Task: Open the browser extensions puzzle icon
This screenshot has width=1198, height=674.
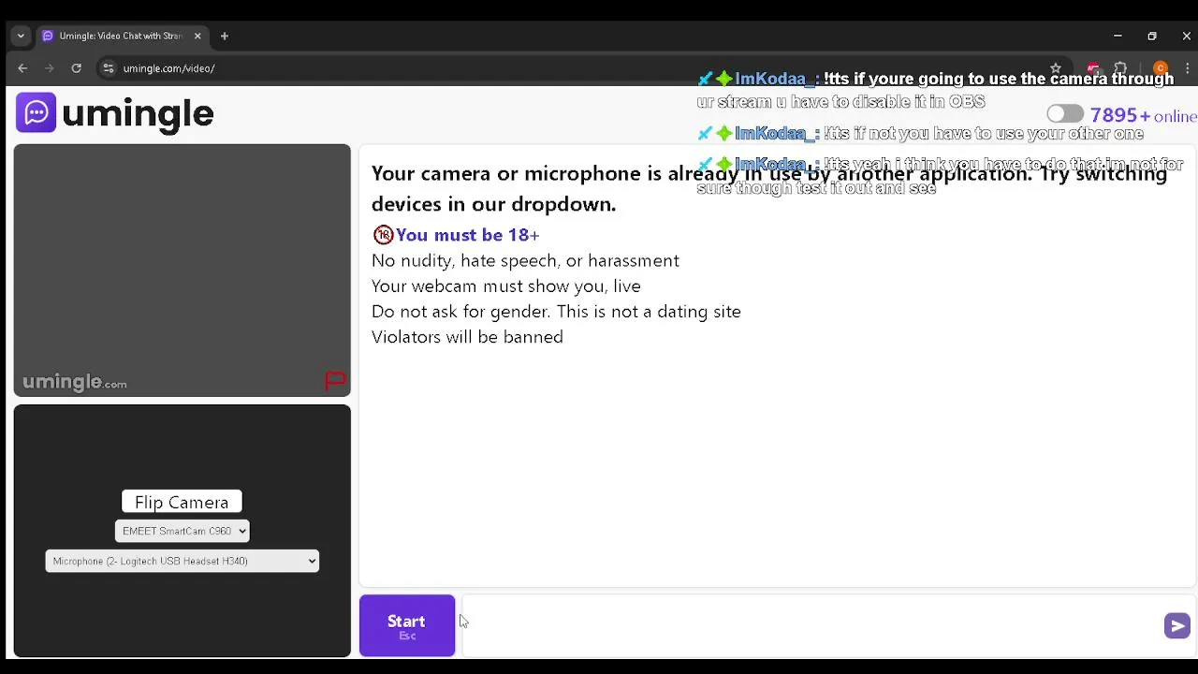Action: pos(1120,68)
